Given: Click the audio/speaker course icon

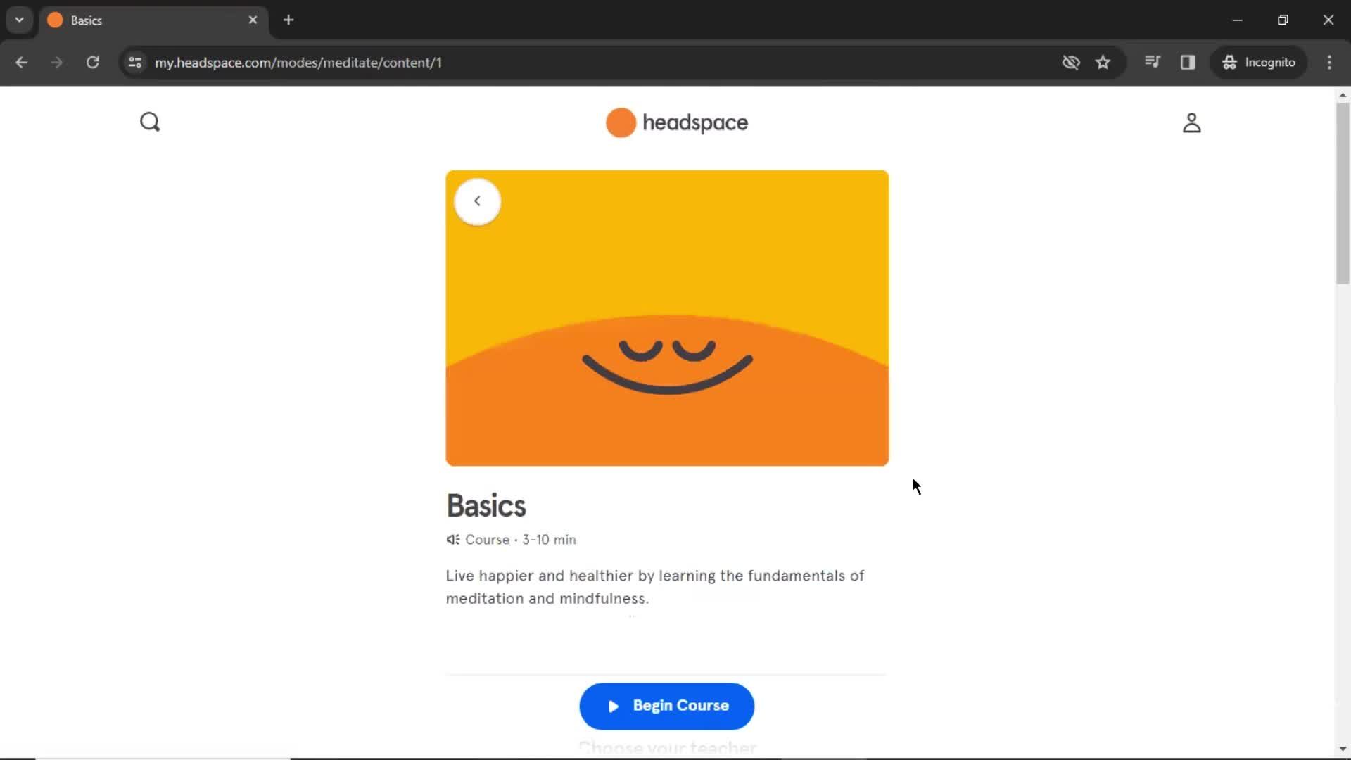Looking at the screenshot, I should [454, 539].
